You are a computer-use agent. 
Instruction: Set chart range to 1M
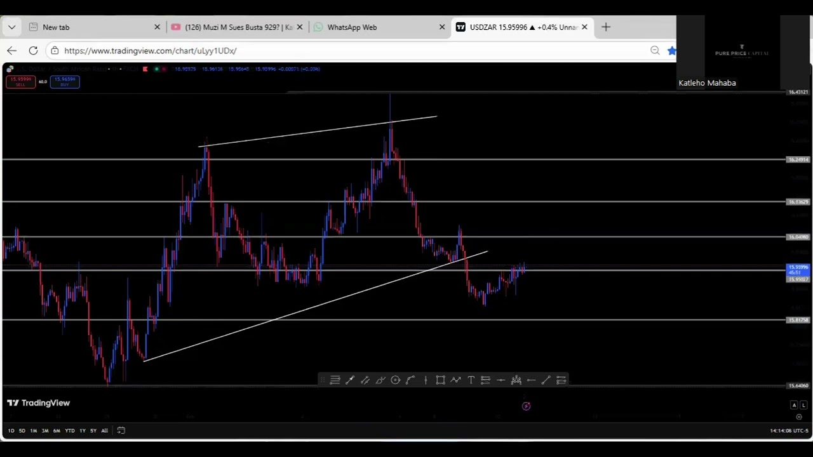point(33,431)
